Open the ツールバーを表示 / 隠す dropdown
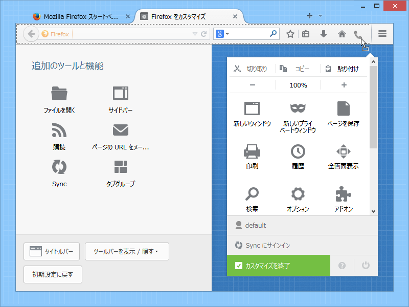 tap(126, 251)
